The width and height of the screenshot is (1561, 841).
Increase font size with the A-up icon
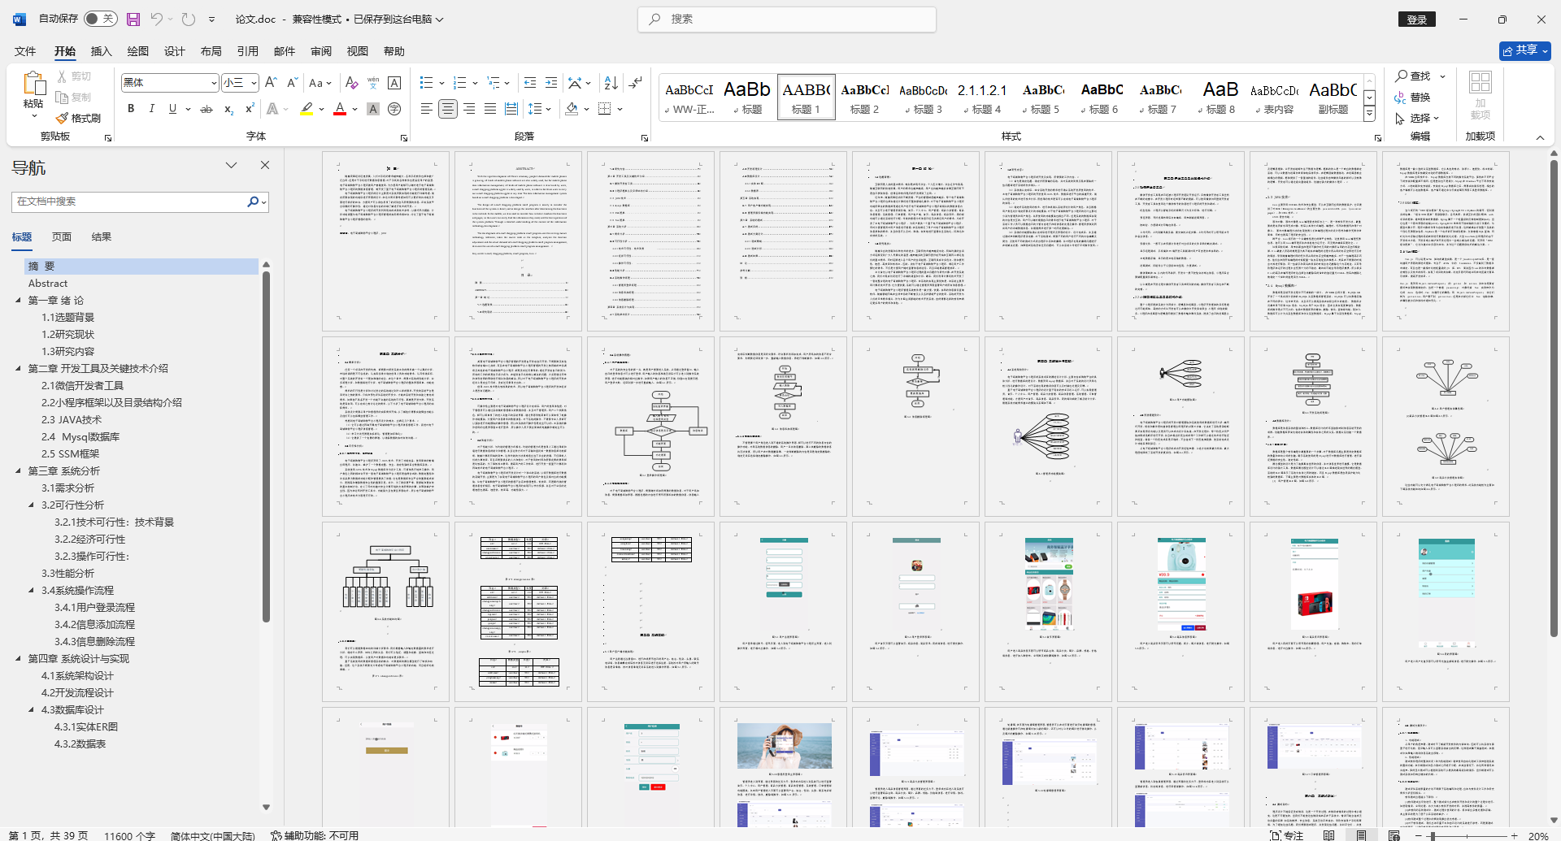tap(272, 83)
